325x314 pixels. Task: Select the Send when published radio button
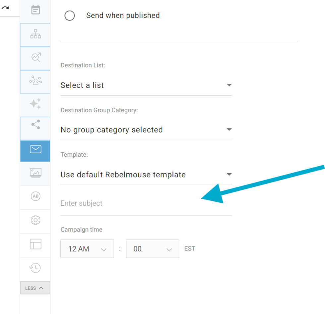point(70,16)
